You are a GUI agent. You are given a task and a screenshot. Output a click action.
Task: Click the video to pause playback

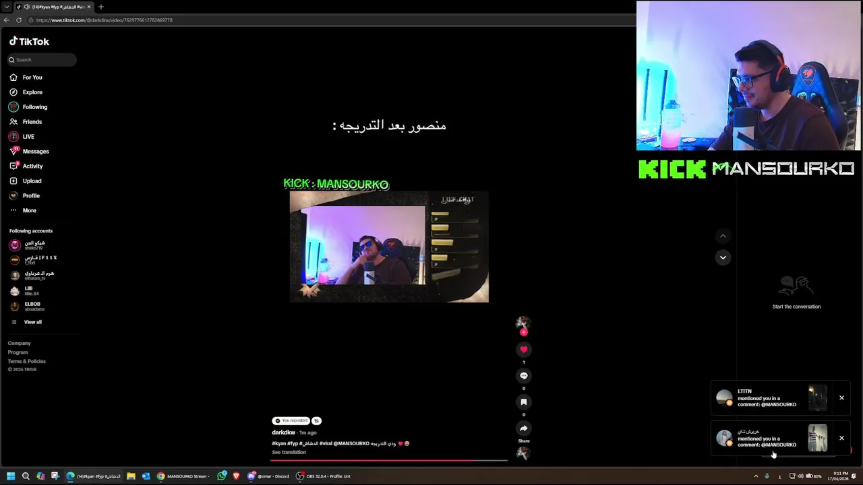click(x=389, y=247)
